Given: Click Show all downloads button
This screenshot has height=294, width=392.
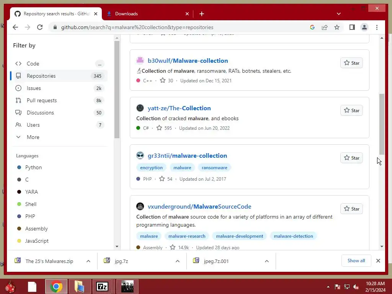Looking at the screenshot, I should pos(356,261).
